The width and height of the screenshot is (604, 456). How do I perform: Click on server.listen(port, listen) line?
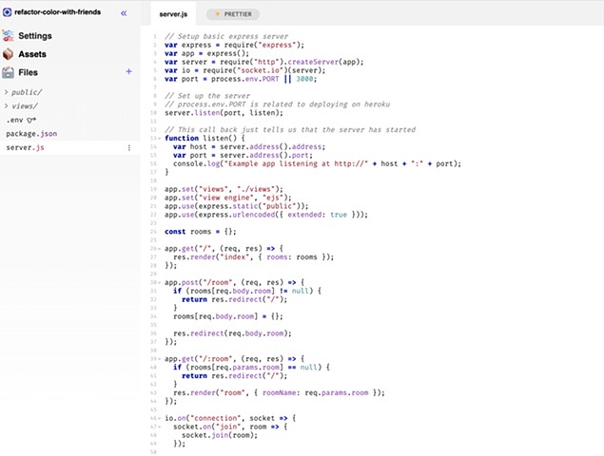click(224, 113)
